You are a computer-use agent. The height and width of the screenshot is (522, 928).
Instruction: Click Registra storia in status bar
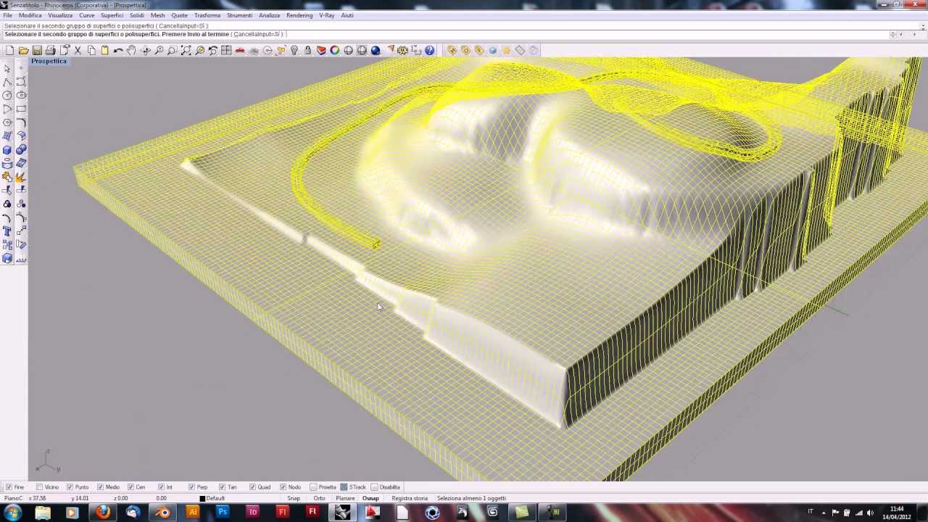pyautogui.click(x=410, y=498)
